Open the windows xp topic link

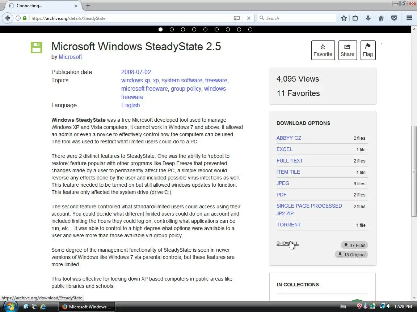(136, 81)
